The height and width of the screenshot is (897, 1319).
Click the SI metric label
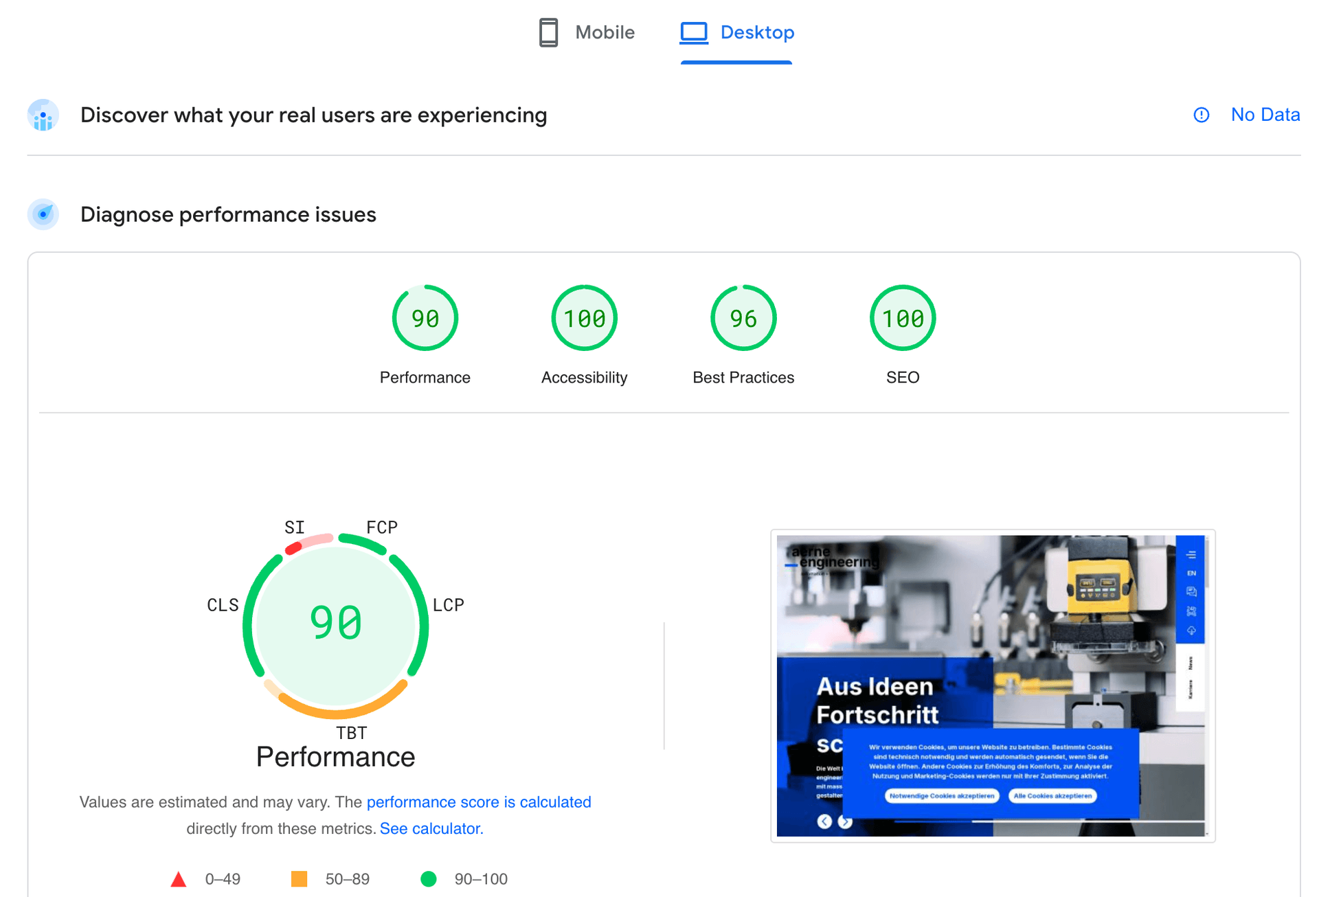coord(295,527)
